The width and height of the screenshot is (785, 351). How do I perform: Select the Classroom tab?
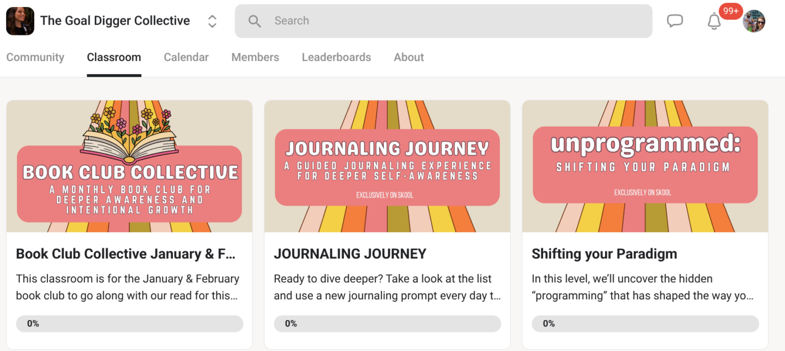(114, 57)
